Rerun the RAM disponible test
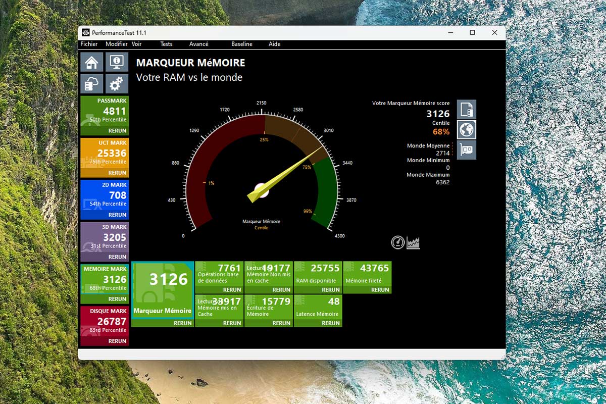 pyautogui.click(x=331, y=290)
